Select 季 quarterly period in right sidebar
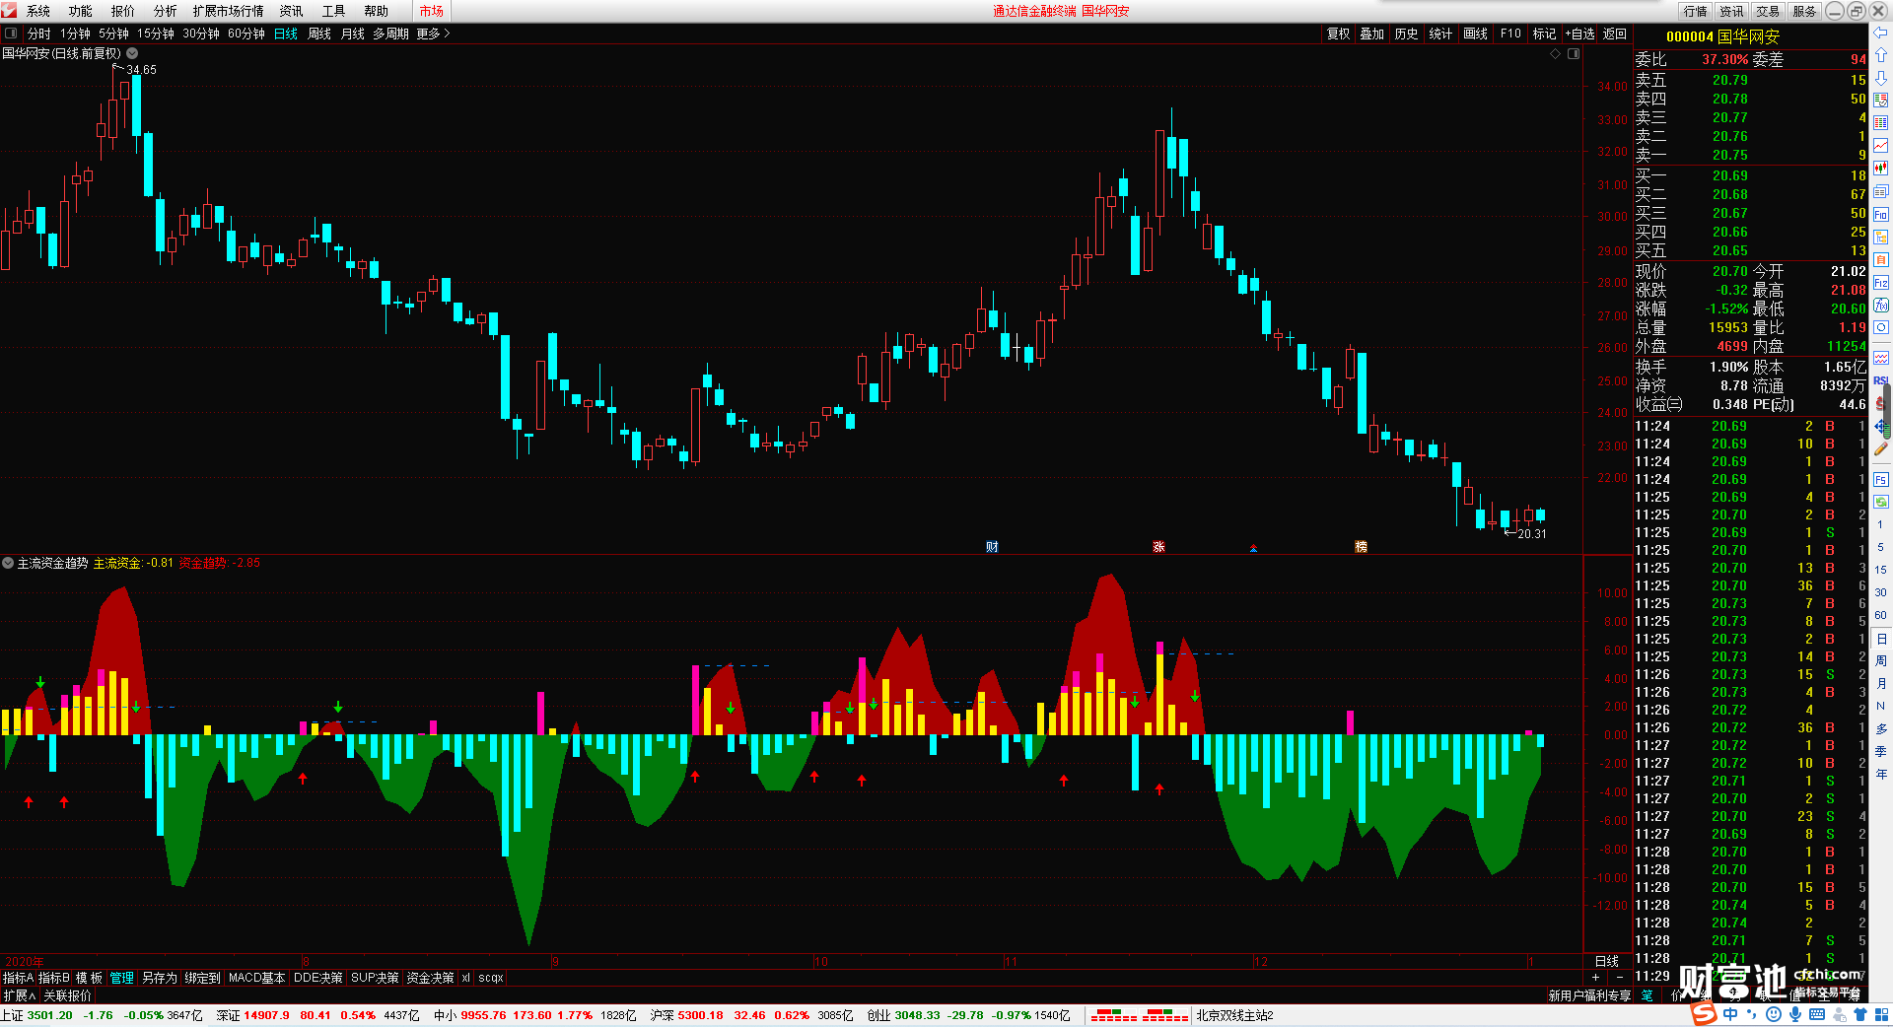 1881,751
